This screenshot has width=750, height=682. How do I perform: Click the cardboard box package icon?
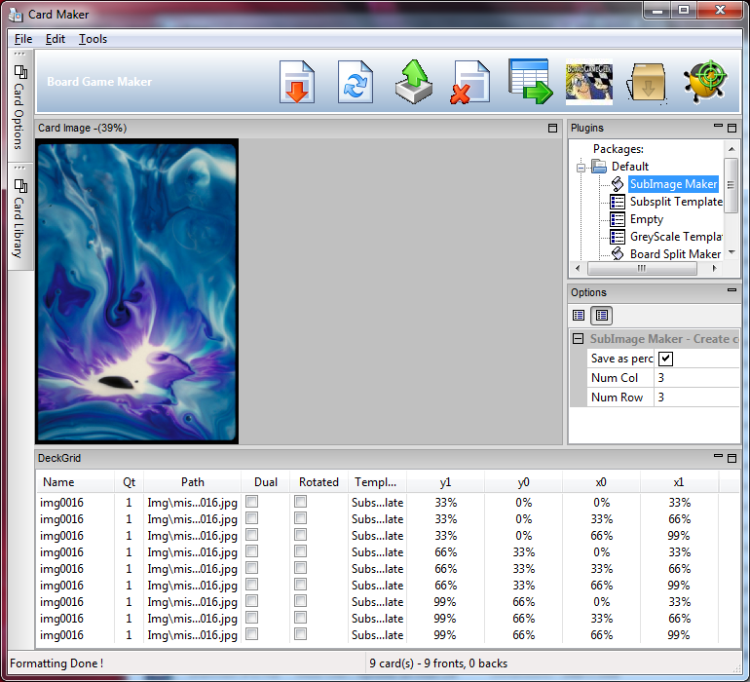647,82
